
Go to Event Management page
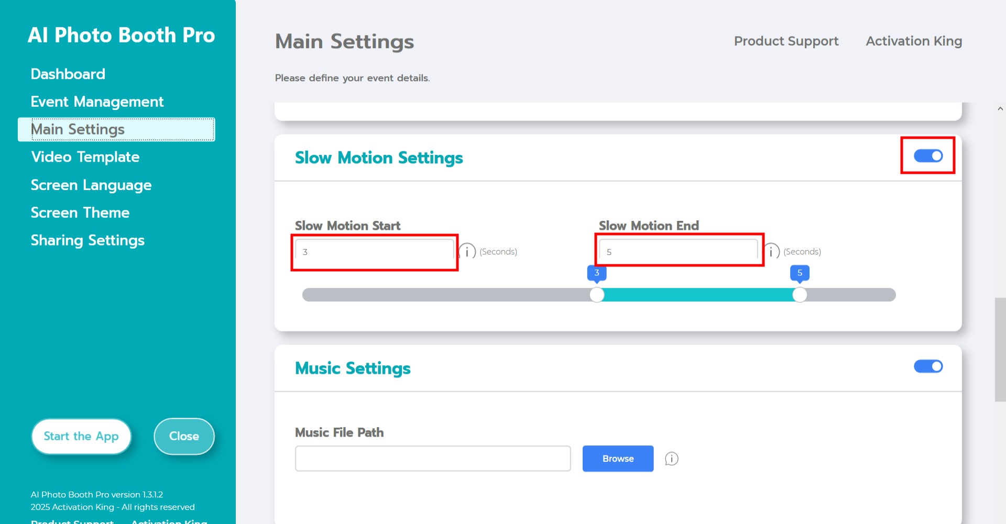click(x=97, y=102)
